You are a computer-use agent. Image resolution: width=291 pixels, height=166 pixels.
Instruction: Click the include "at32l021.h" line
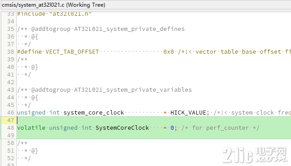tap(54, 14)
